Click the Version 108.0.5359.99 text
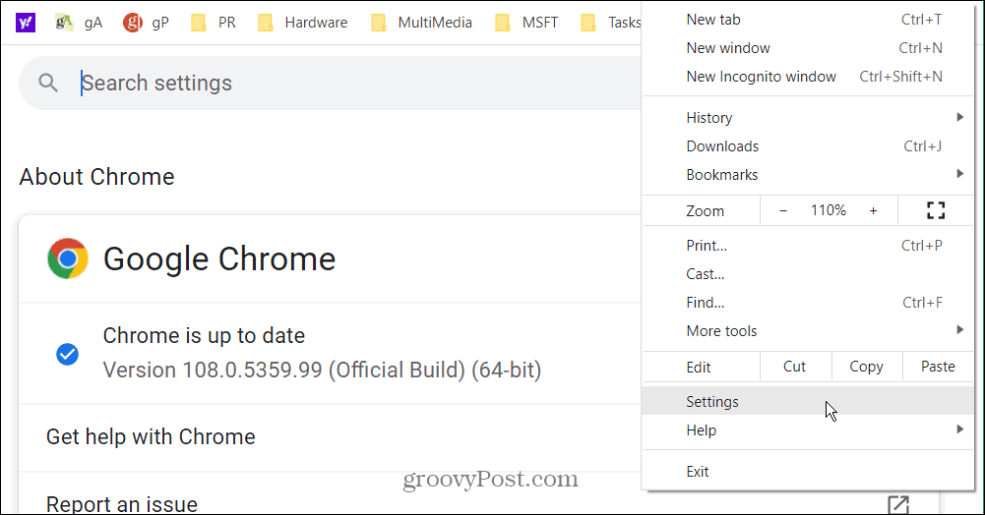The height and width of the screenshot is (515, 985). pos(322,371)
